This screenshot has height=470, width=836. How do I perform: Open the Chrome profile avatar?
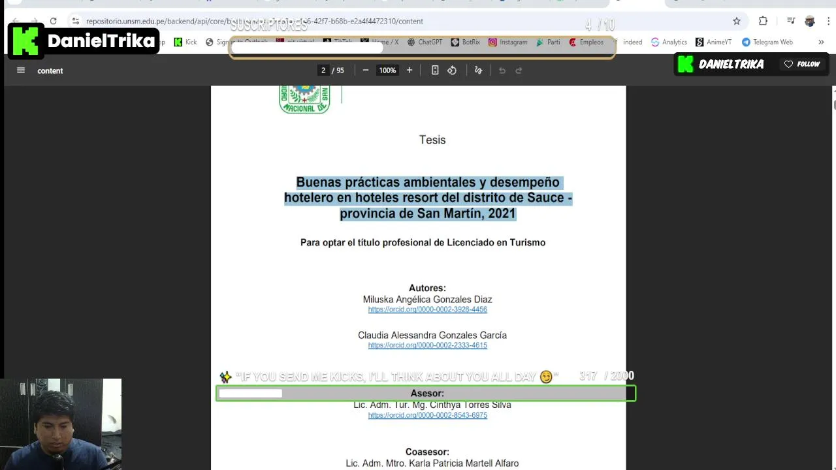[810, 21]
